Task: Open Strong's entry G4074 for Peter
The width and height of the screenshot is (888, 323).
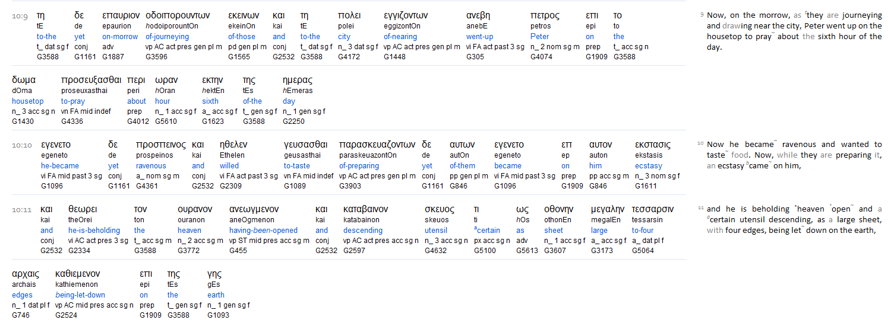Action: point(541,57)
